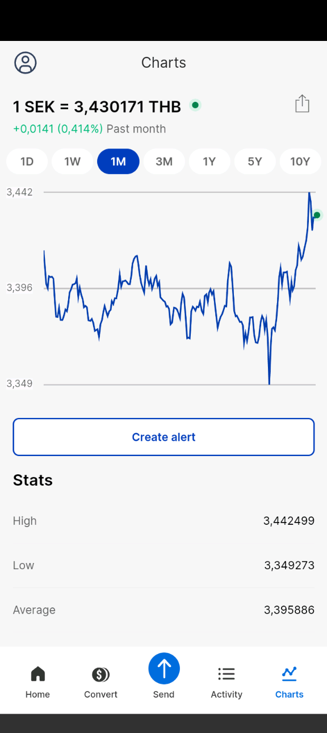This screenshot has width=327, height=733.
Task: Tap the 1 SEK = 3,430171 THB rate
Action: click(x=97, y=106)
